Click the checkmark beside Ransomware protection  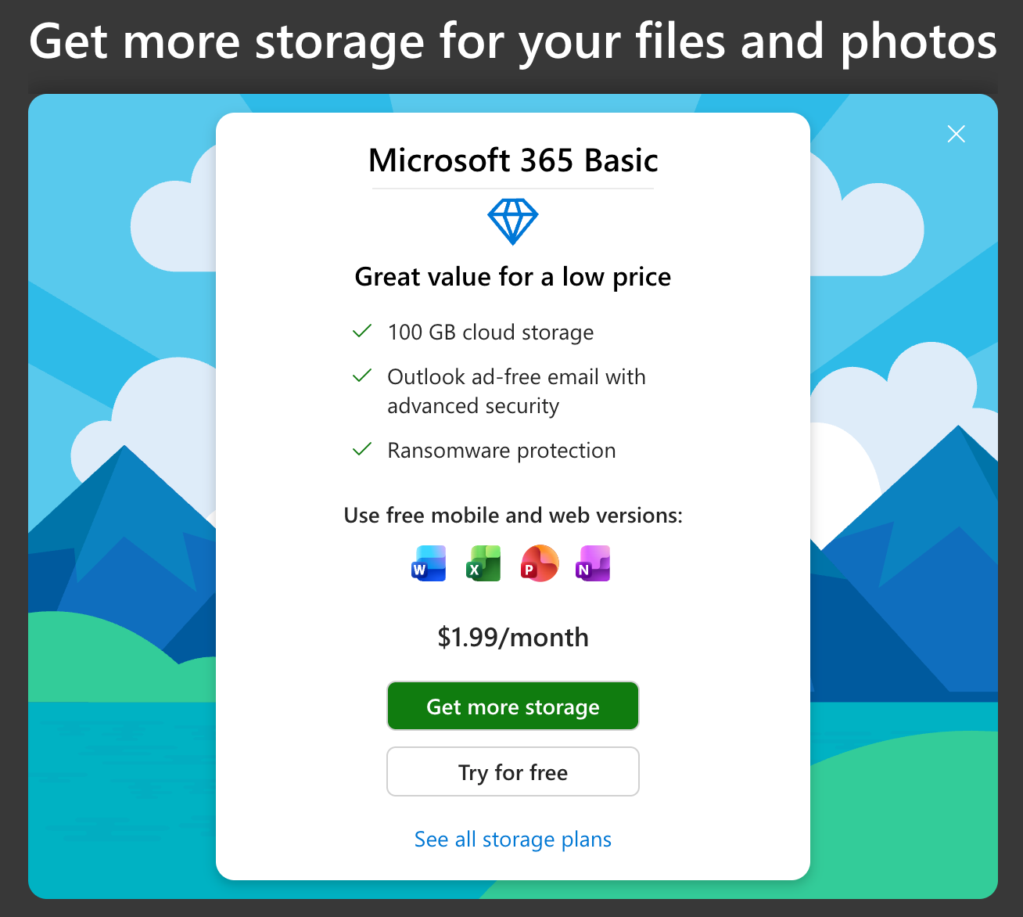click(361, 450)
